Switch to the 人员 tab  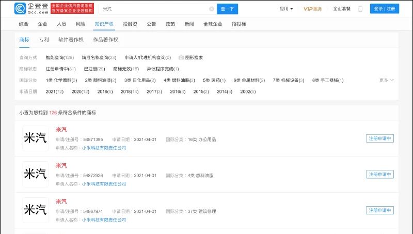[61, 24]
